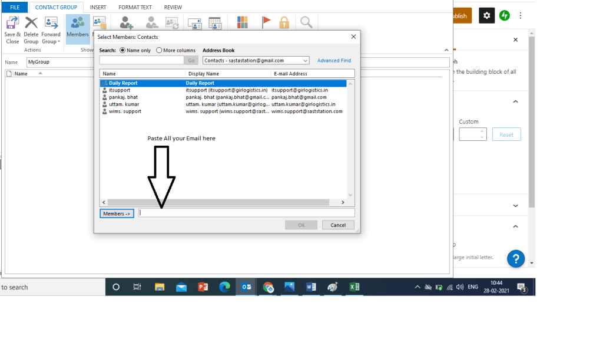Viewport: 603px width, 339px height.
Task: Open the FORMAT TEXT ribbon tab
Action: click(x=135, y=7)
